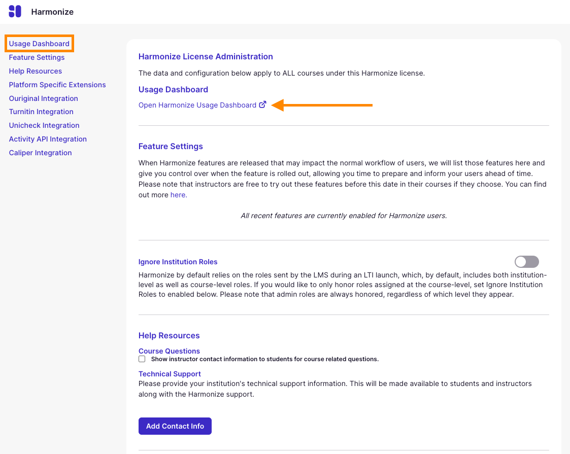This screenshot has width=570, height=454.
Task: Jump to Ouriginal Integration section
Action: coord(43,98)
